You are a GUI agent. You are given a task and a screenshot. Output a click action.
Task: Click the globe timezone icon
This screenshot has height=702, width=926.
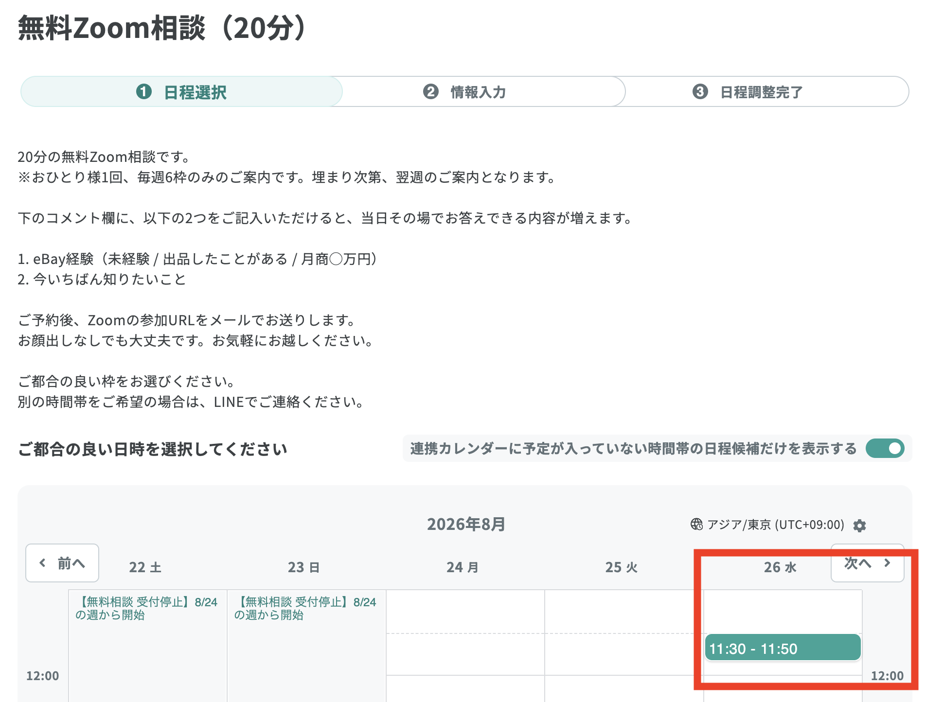696,524
